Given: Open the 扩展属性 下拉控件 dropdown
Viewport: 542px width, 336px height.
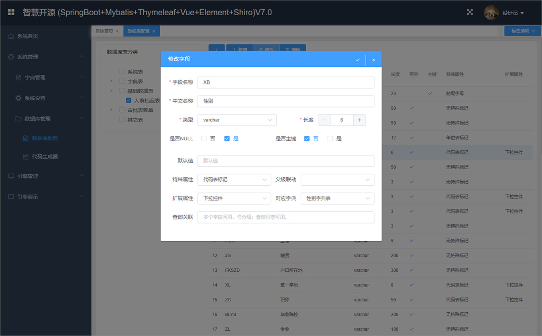Looking at the screenshot, I should tap(234, 198).
